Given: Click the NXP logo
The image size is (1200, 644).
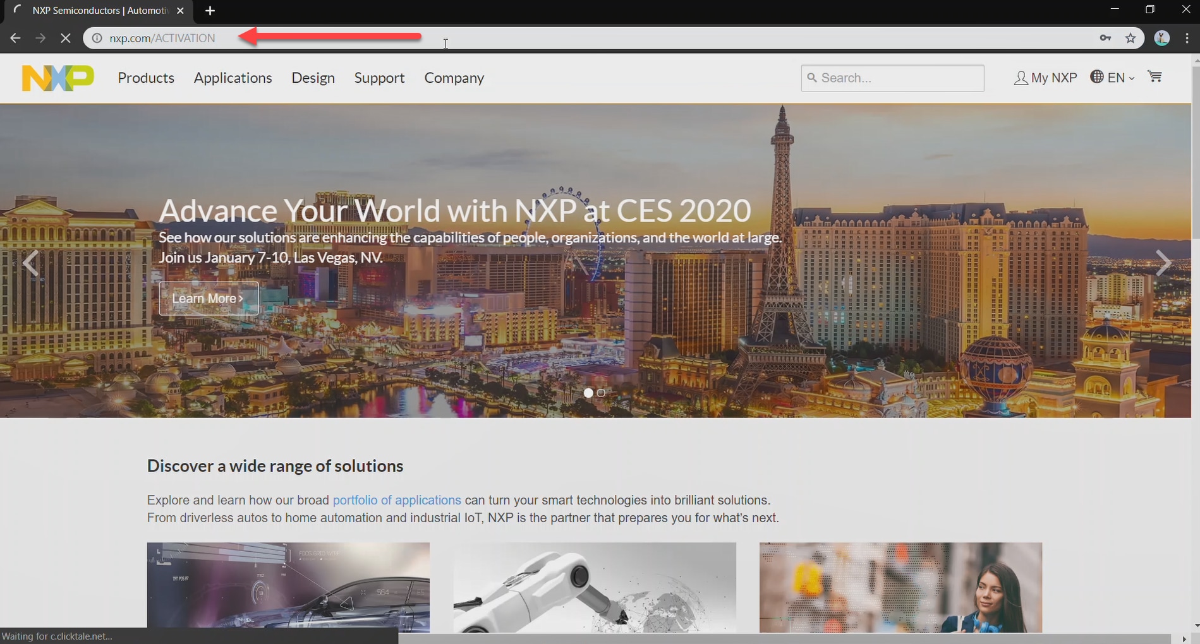Looking at the screenshot, I should pos(58,78).
